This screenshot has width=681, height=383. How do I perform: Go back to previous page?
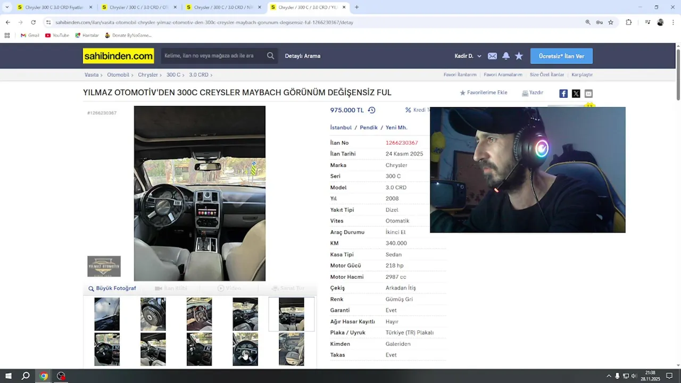[x=7, y=22]
